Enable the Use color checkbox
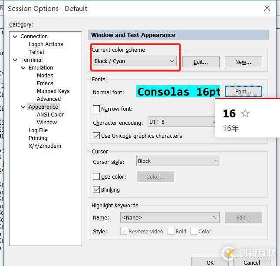 (96, 176)
